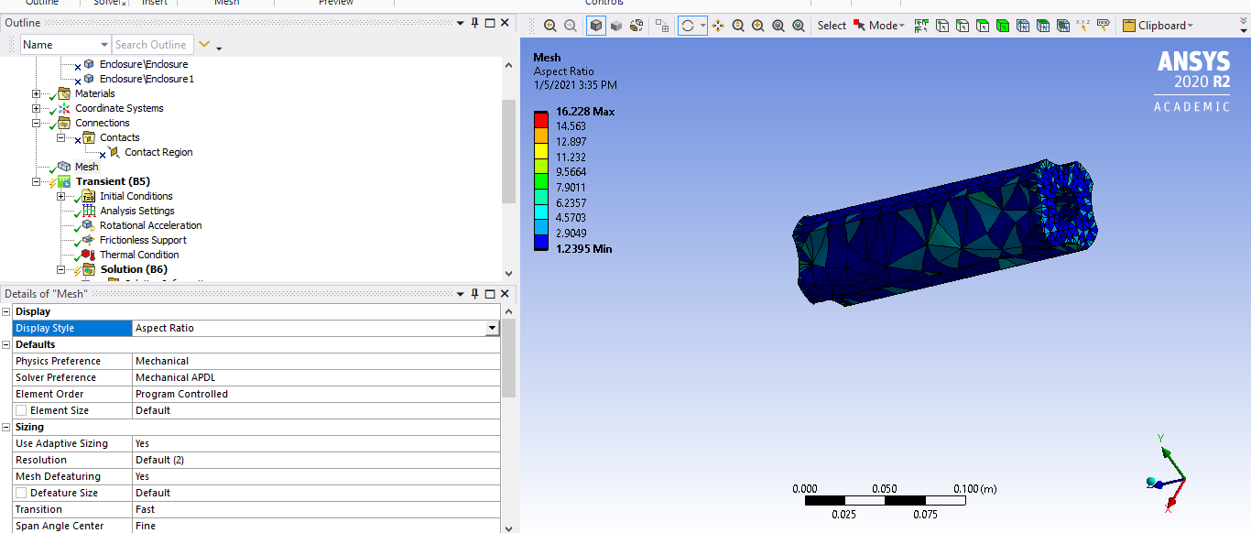Screen dimensions: 1251x533
Task: Toggle suppression of the Contact Region
Action: 104,152
